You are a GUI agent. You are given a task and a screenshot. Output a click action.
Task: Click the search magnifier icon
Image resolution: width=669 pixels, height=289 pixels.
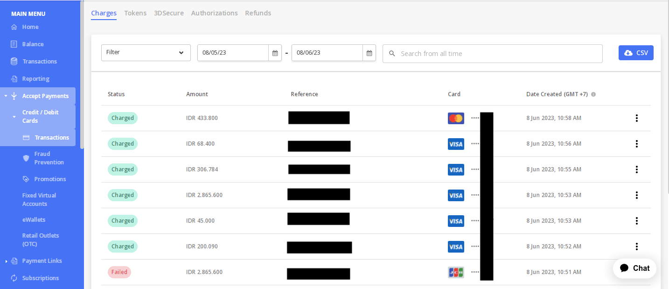(391, 54)
